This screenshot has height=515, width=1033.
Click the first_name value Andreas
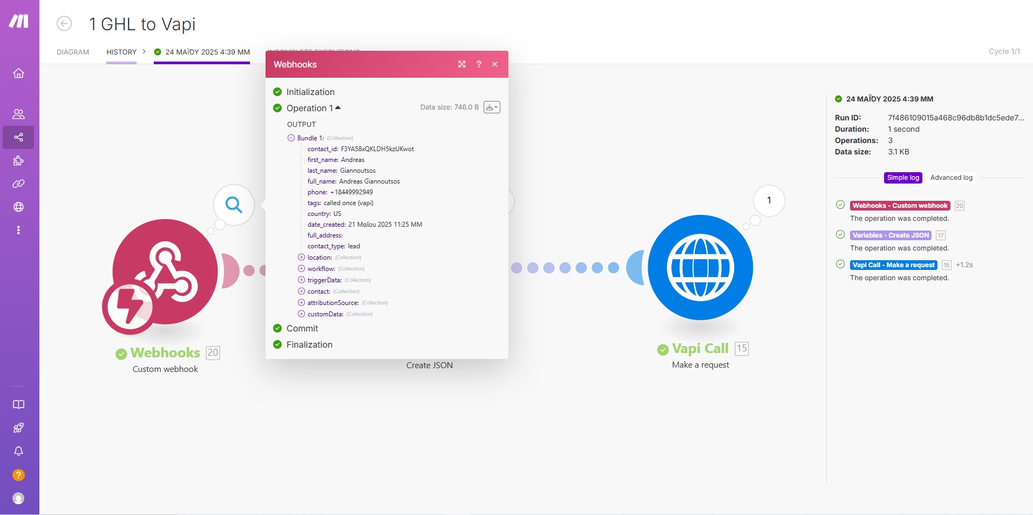(352, 160)
